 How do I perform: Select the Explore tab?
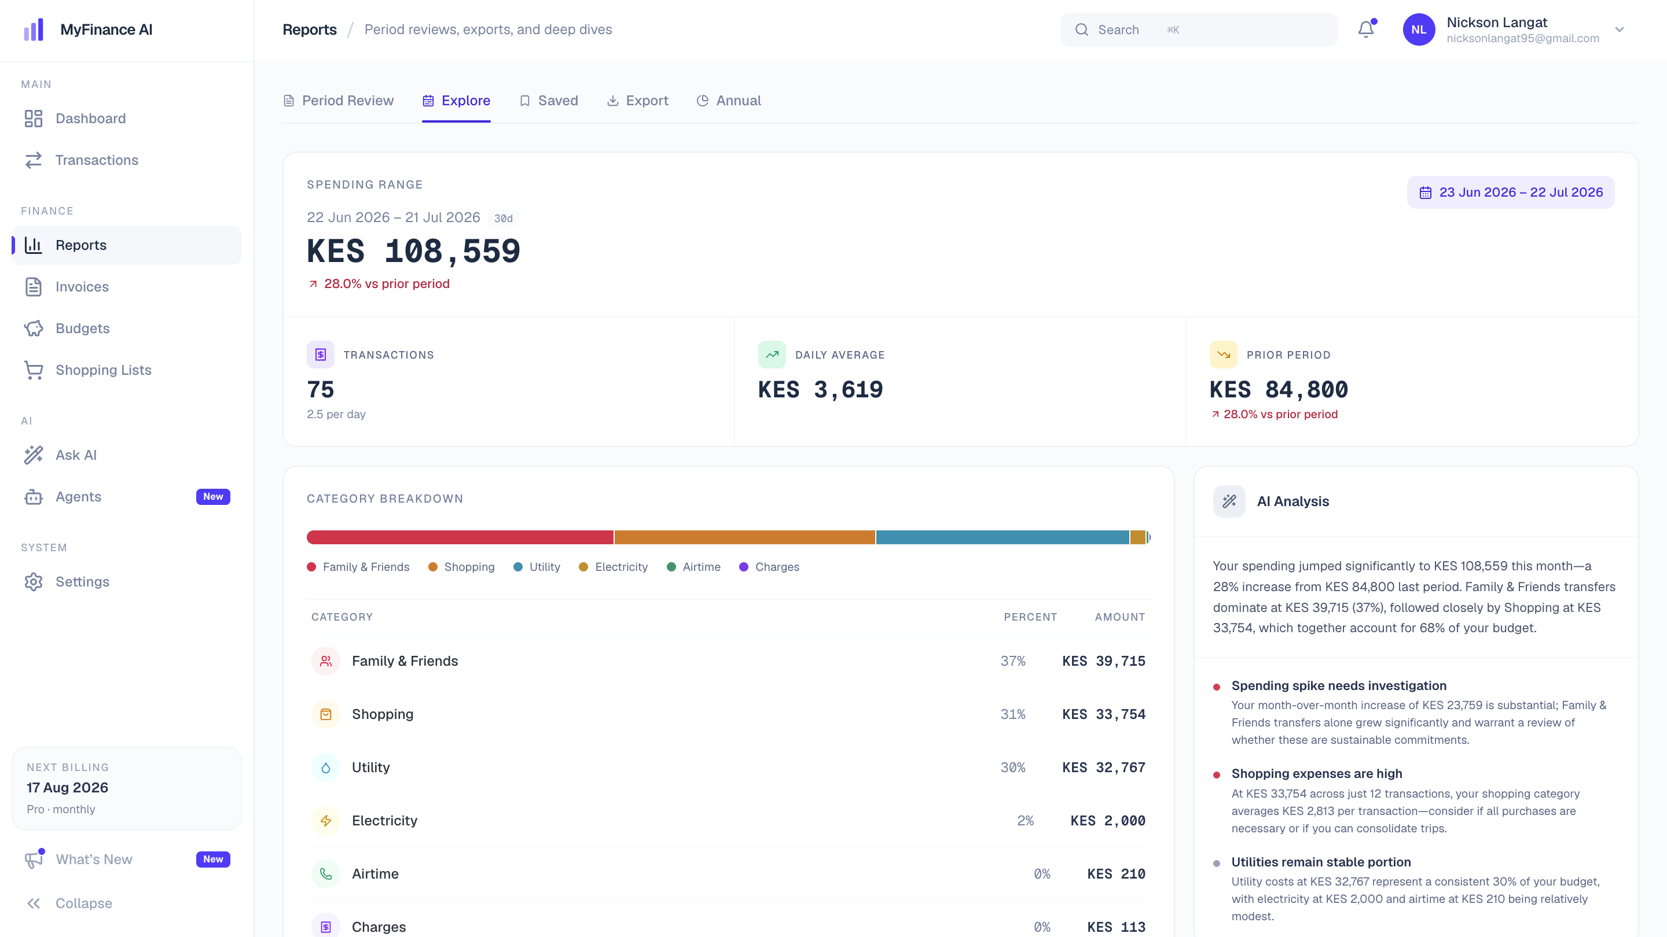tap(456, 101)
